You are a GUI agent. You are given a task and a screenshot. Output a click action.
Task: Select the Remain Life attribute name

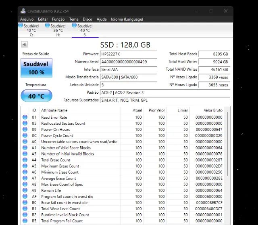coord(51,190)
